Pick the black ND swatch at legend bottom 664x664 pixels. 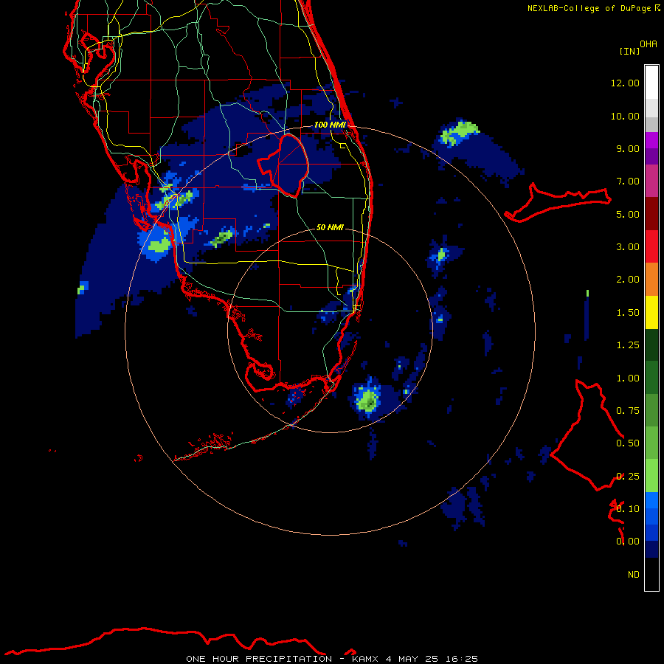point(651,574)
